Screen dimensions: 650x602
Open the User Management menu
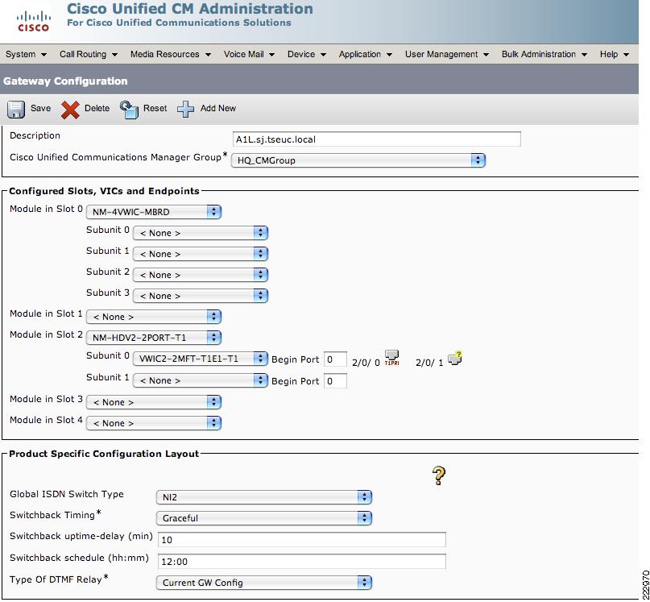tap(447, 54)
